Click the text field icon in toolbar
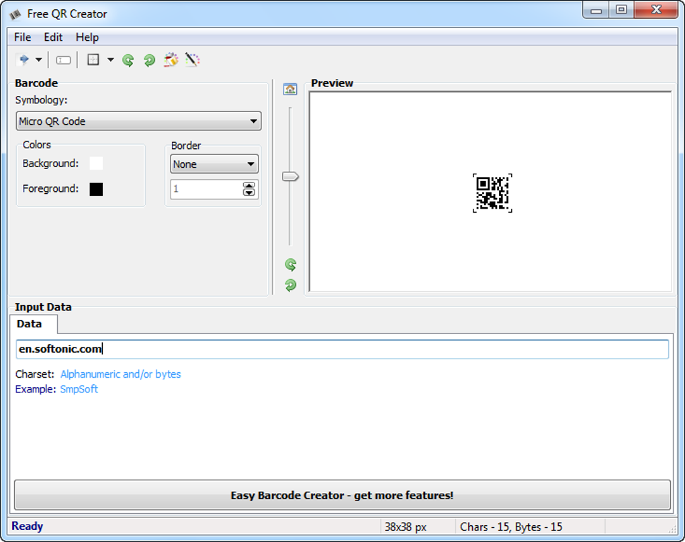 click(x=63, y=60)
